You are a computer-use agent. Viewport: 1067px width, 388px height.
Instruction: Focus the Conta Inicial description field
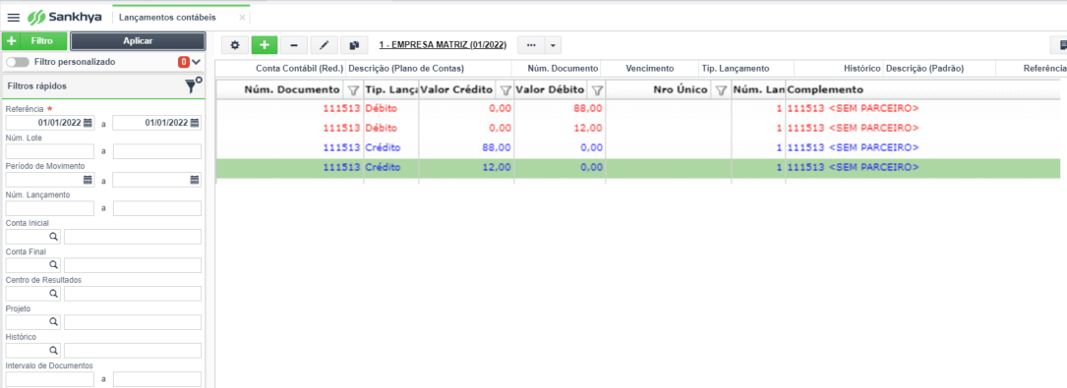(x=133, y=237)
